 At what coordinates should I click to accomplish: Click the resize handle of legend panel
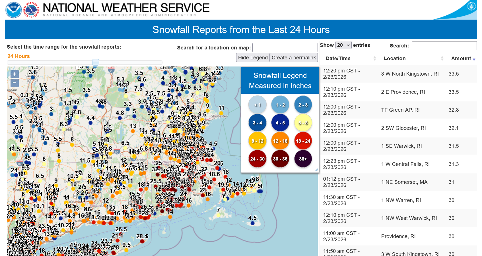[x=316, y=170]
